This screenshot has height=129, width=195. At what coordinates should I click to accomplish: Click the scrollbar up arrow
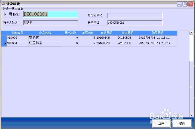(x=191, y=33)
